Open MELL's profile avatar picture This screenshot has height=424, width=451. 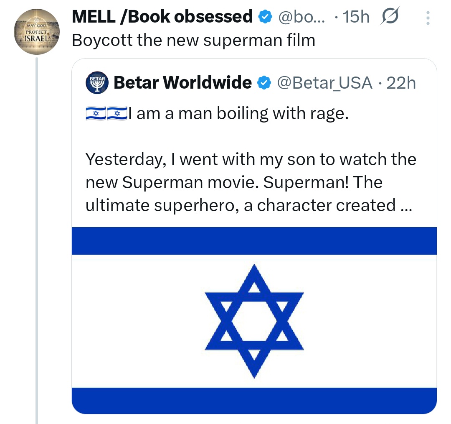tap(37, 31)
